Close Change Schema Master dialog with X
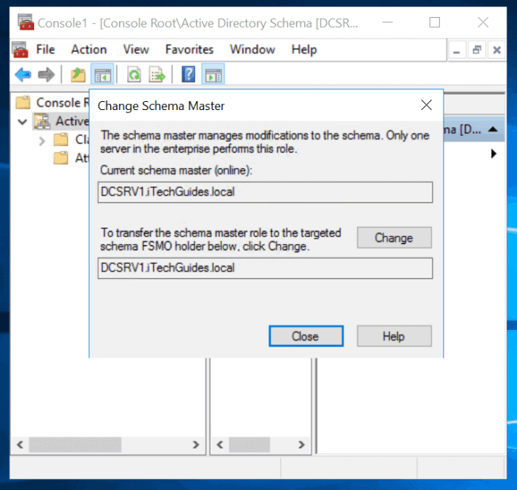517x490 pixels. click(426, 106)
